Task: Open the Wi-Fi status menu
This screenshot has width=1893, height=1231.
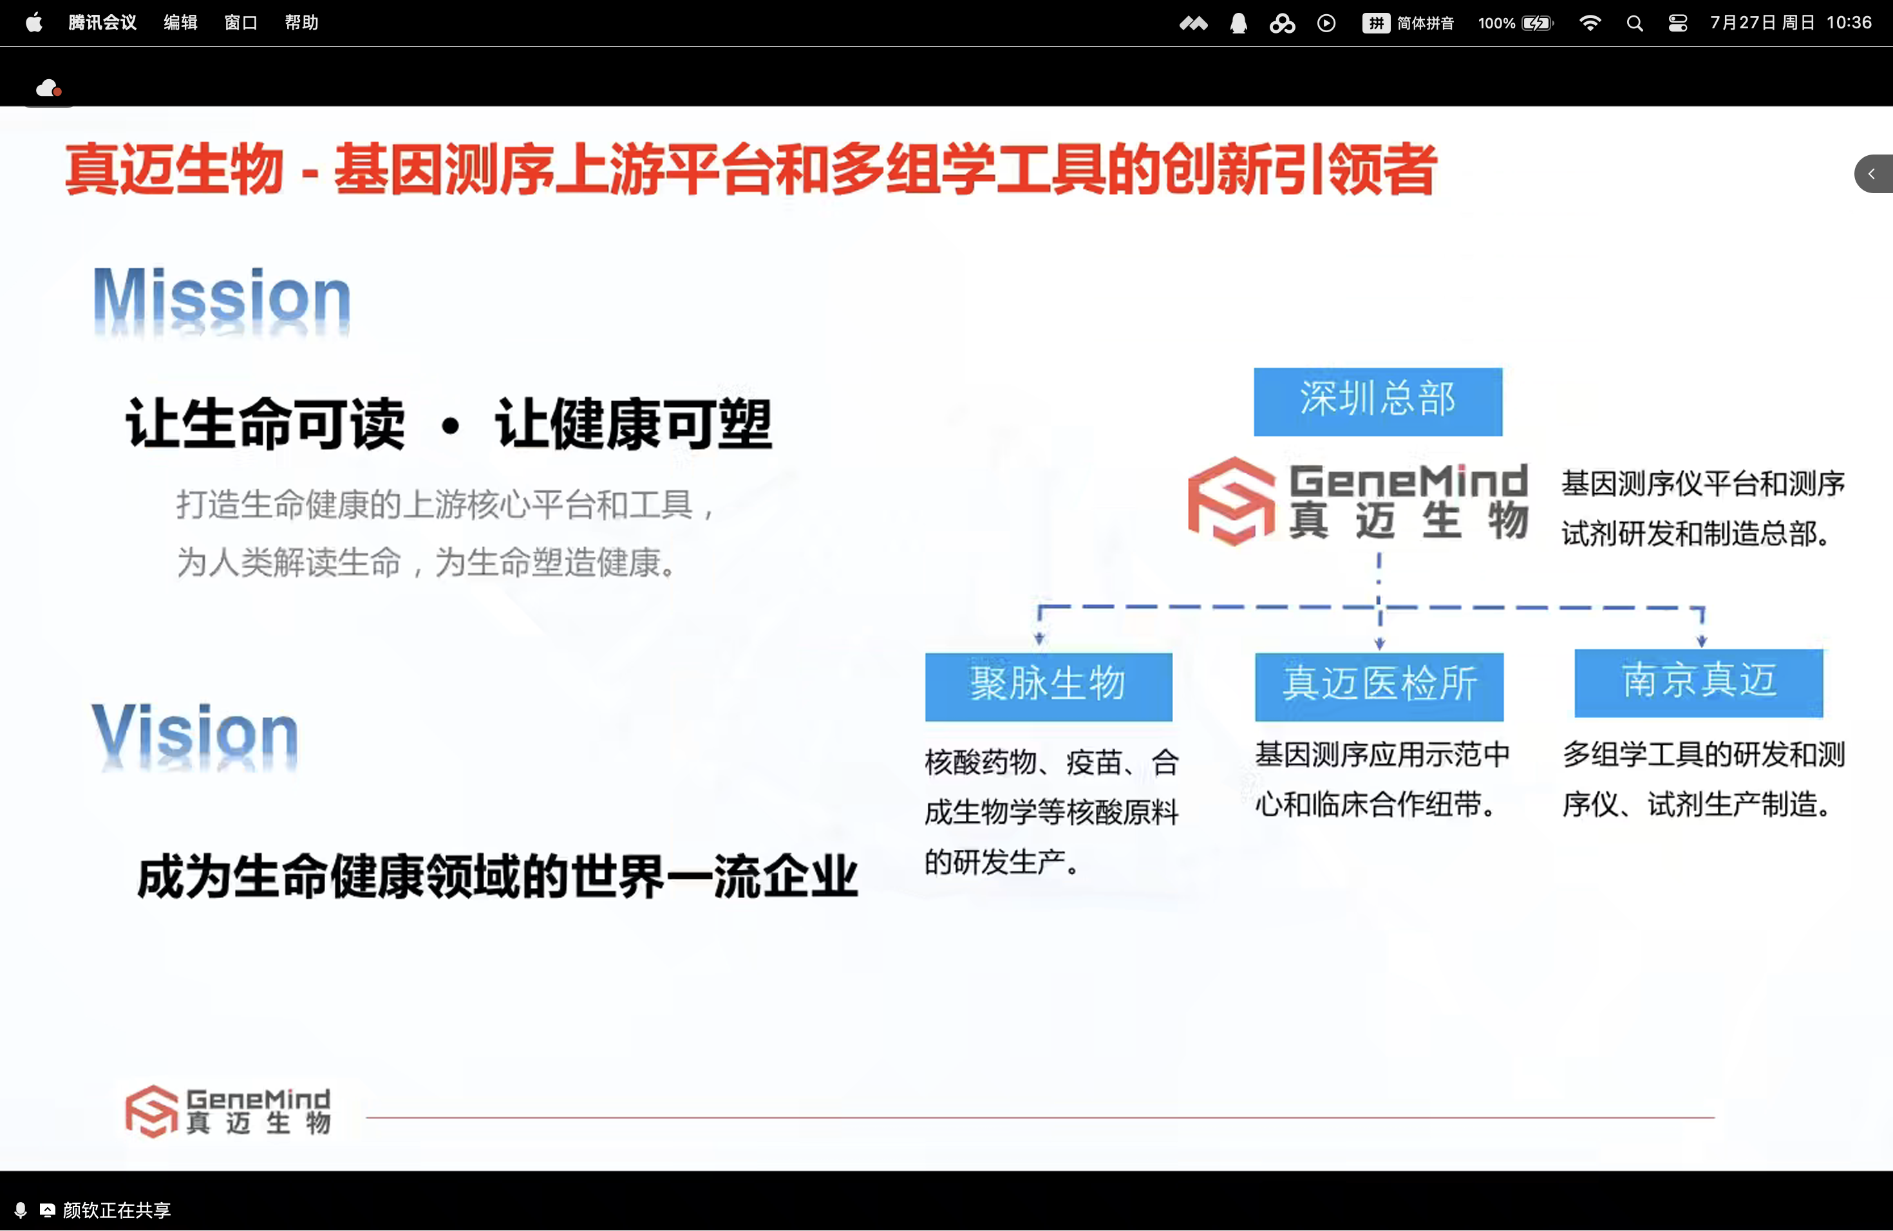Action: (1589, 23)
